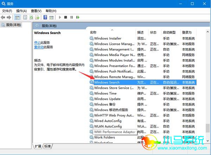The width and height of the screenshot is (211, 155).
Task: Select Windows Media Player Network service
Action: point(142,55)
